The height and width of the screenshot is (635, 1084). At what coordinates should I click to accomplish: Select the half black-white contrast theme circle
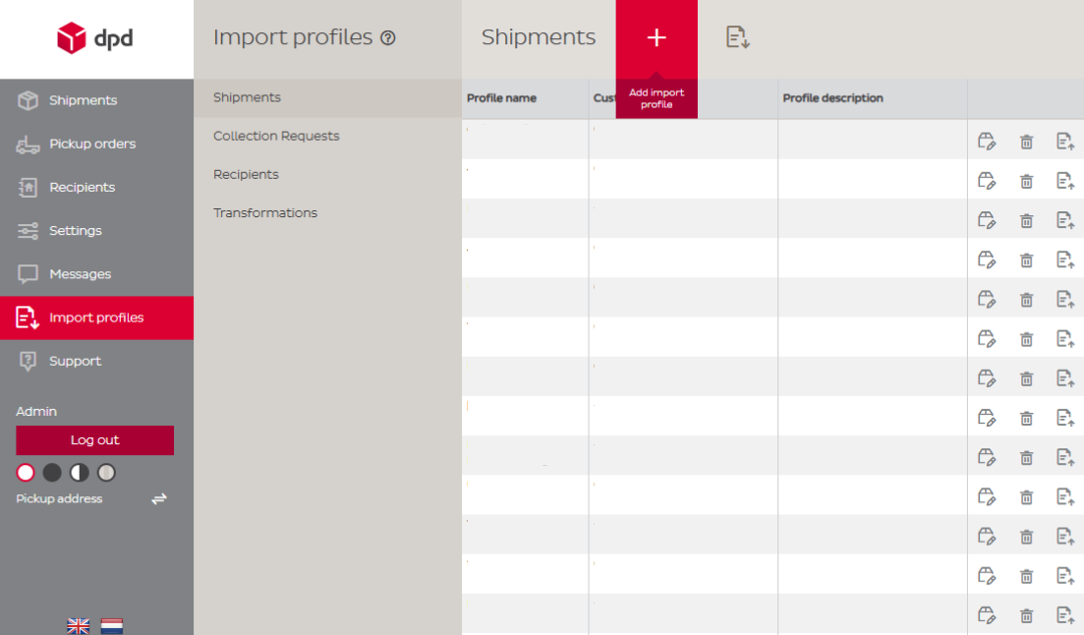click(x=79, y=473)
